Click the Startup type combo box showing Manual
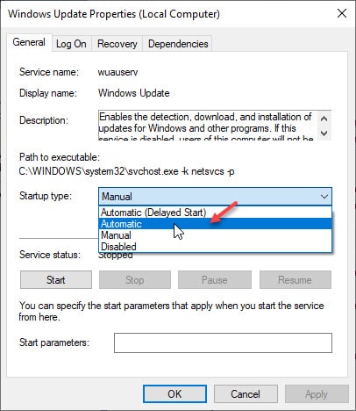The height and width of the screenshot is (411, 356). point(215,197)
